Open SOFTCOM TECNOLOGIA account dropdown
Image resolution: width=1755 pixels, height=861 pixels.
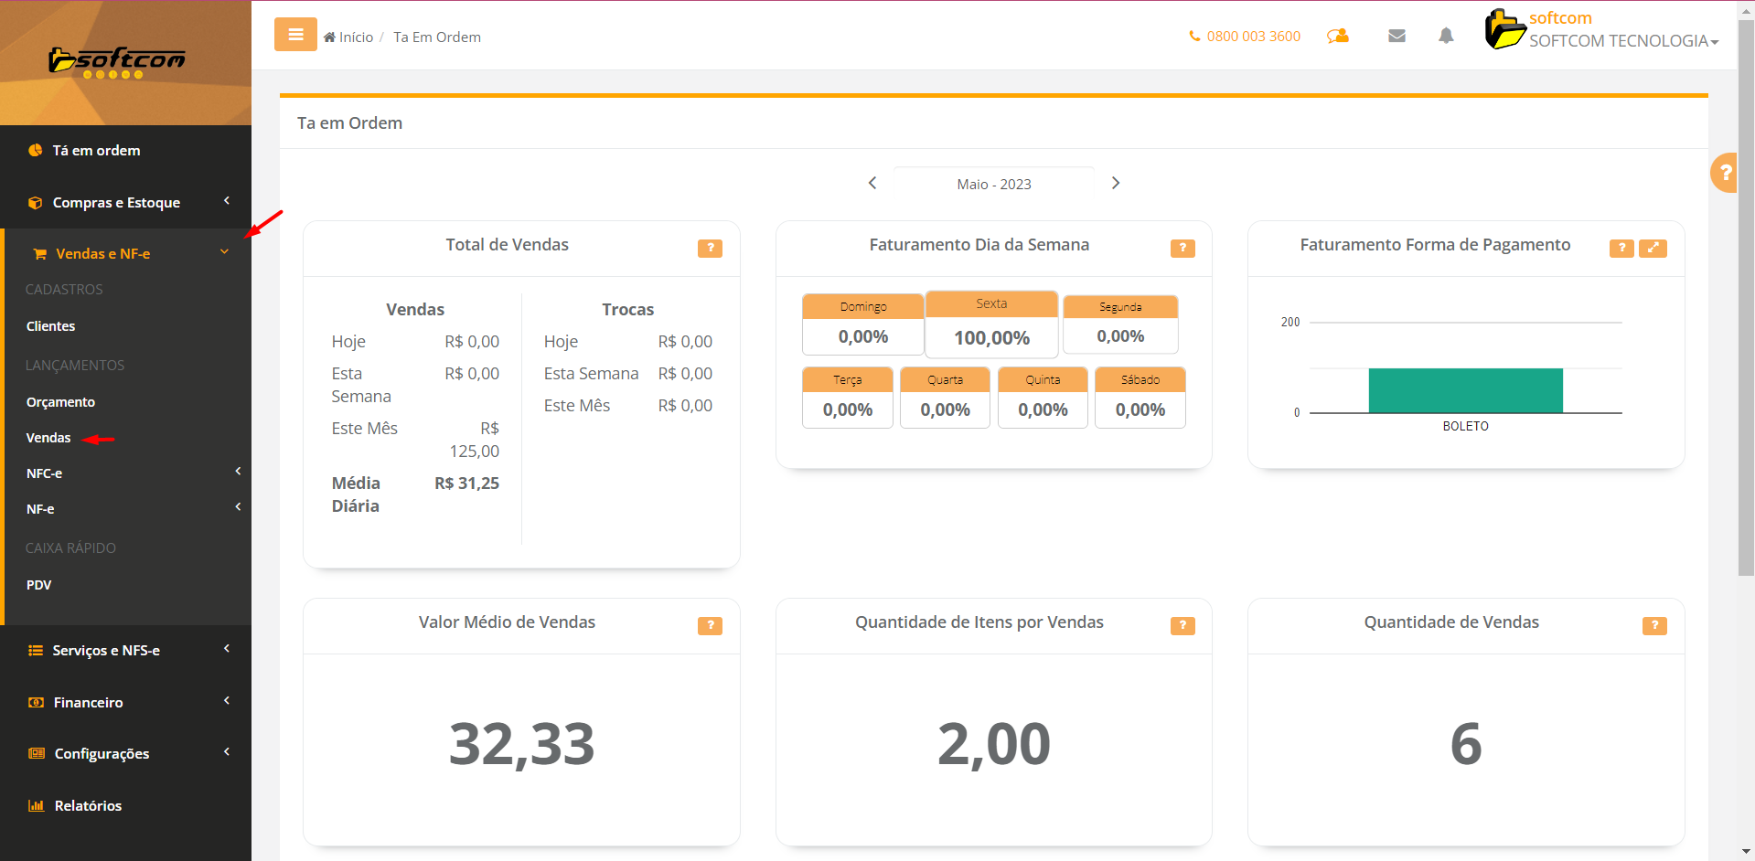tap(1623, 41)
